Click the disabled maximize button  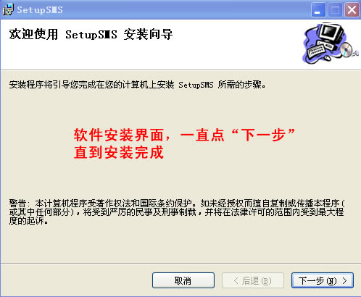[x=335, y=10]
